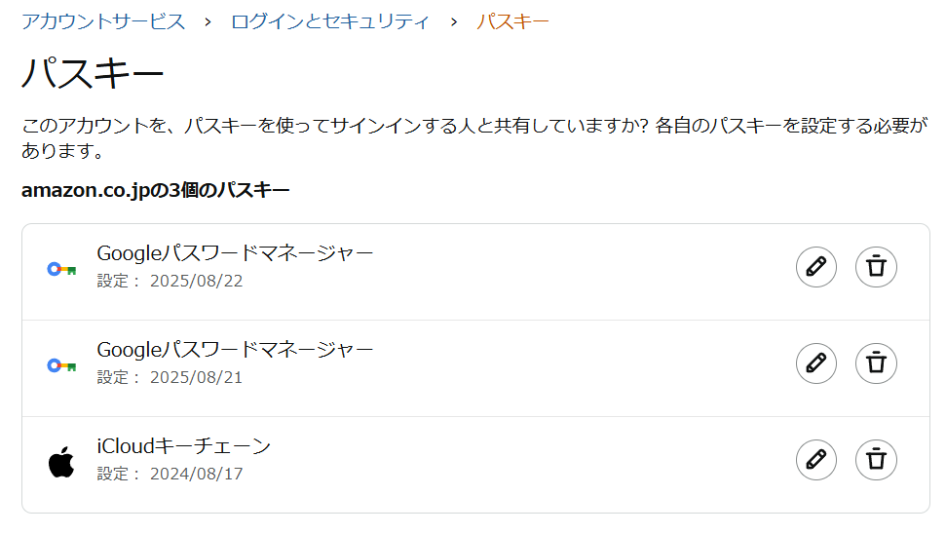Click the amazon.co.jpの3個のパスキー subheading
The image size is (946, 534).
click(x=155, y=190)
